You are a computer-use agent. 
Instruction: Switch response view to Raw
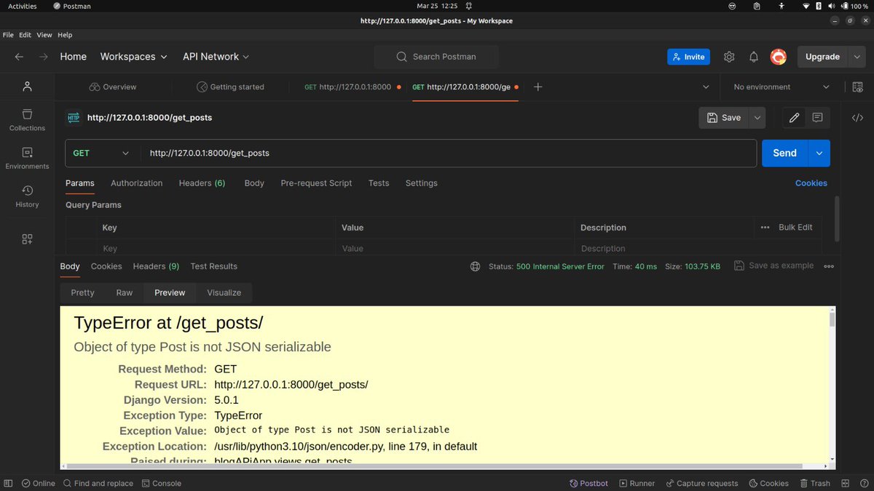point(125,292)
